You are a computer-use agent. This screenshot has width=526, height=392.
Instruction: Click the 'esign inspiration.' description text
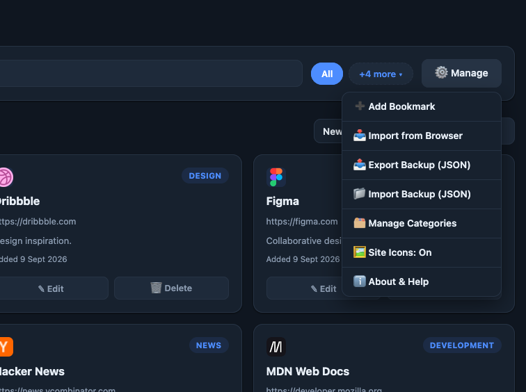(35, 241)
